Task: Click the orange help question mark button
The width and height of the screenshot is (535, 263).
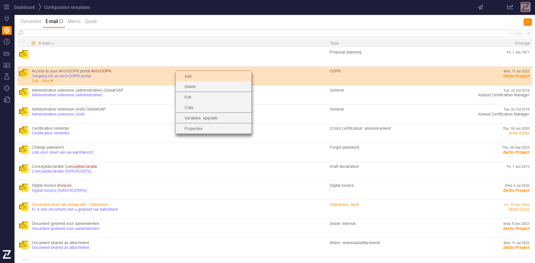Action: point(527,22)
